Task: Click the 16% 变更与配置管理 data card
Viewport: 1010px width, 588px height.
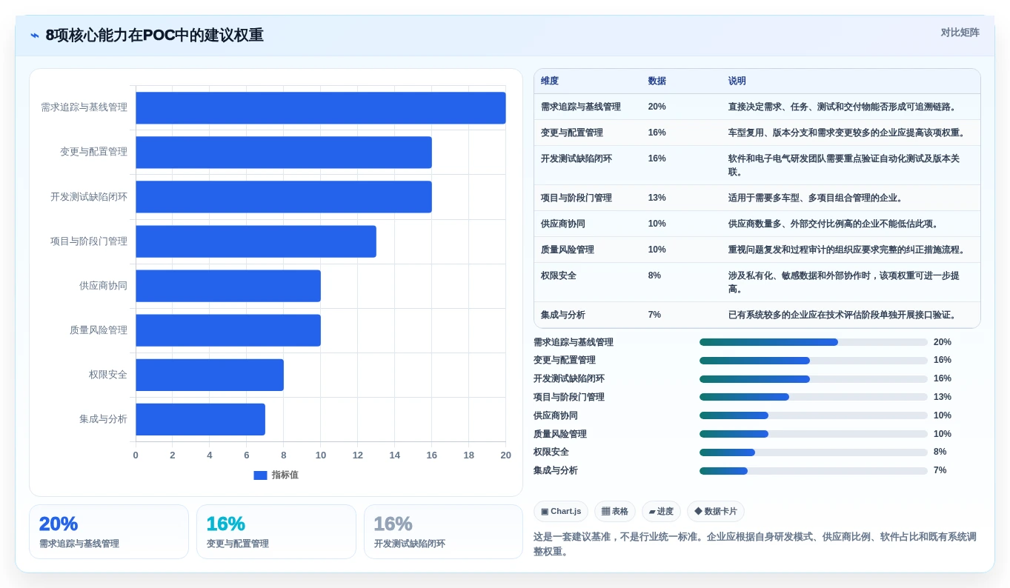Action: [x=276, y=532]
